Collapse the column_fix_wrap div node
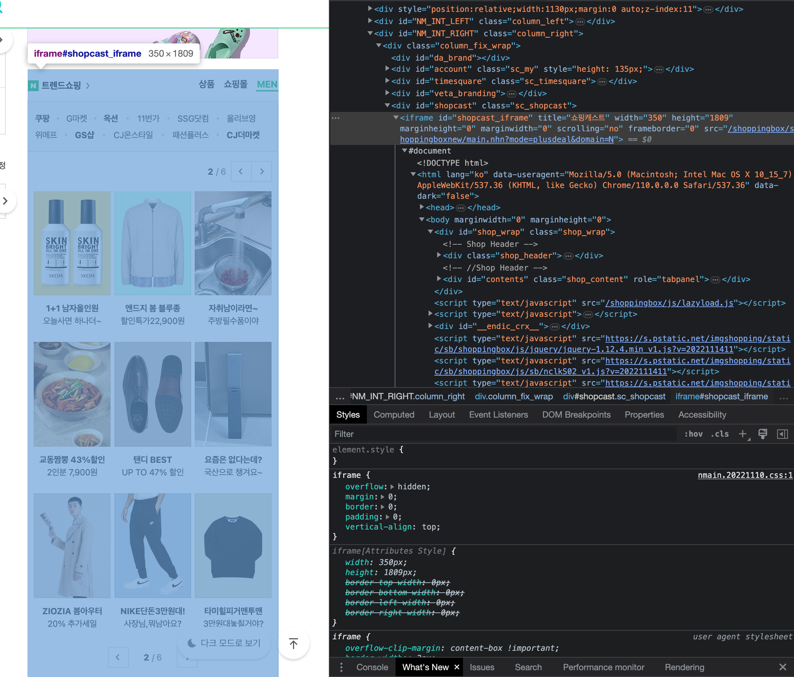 pos(379,46)
